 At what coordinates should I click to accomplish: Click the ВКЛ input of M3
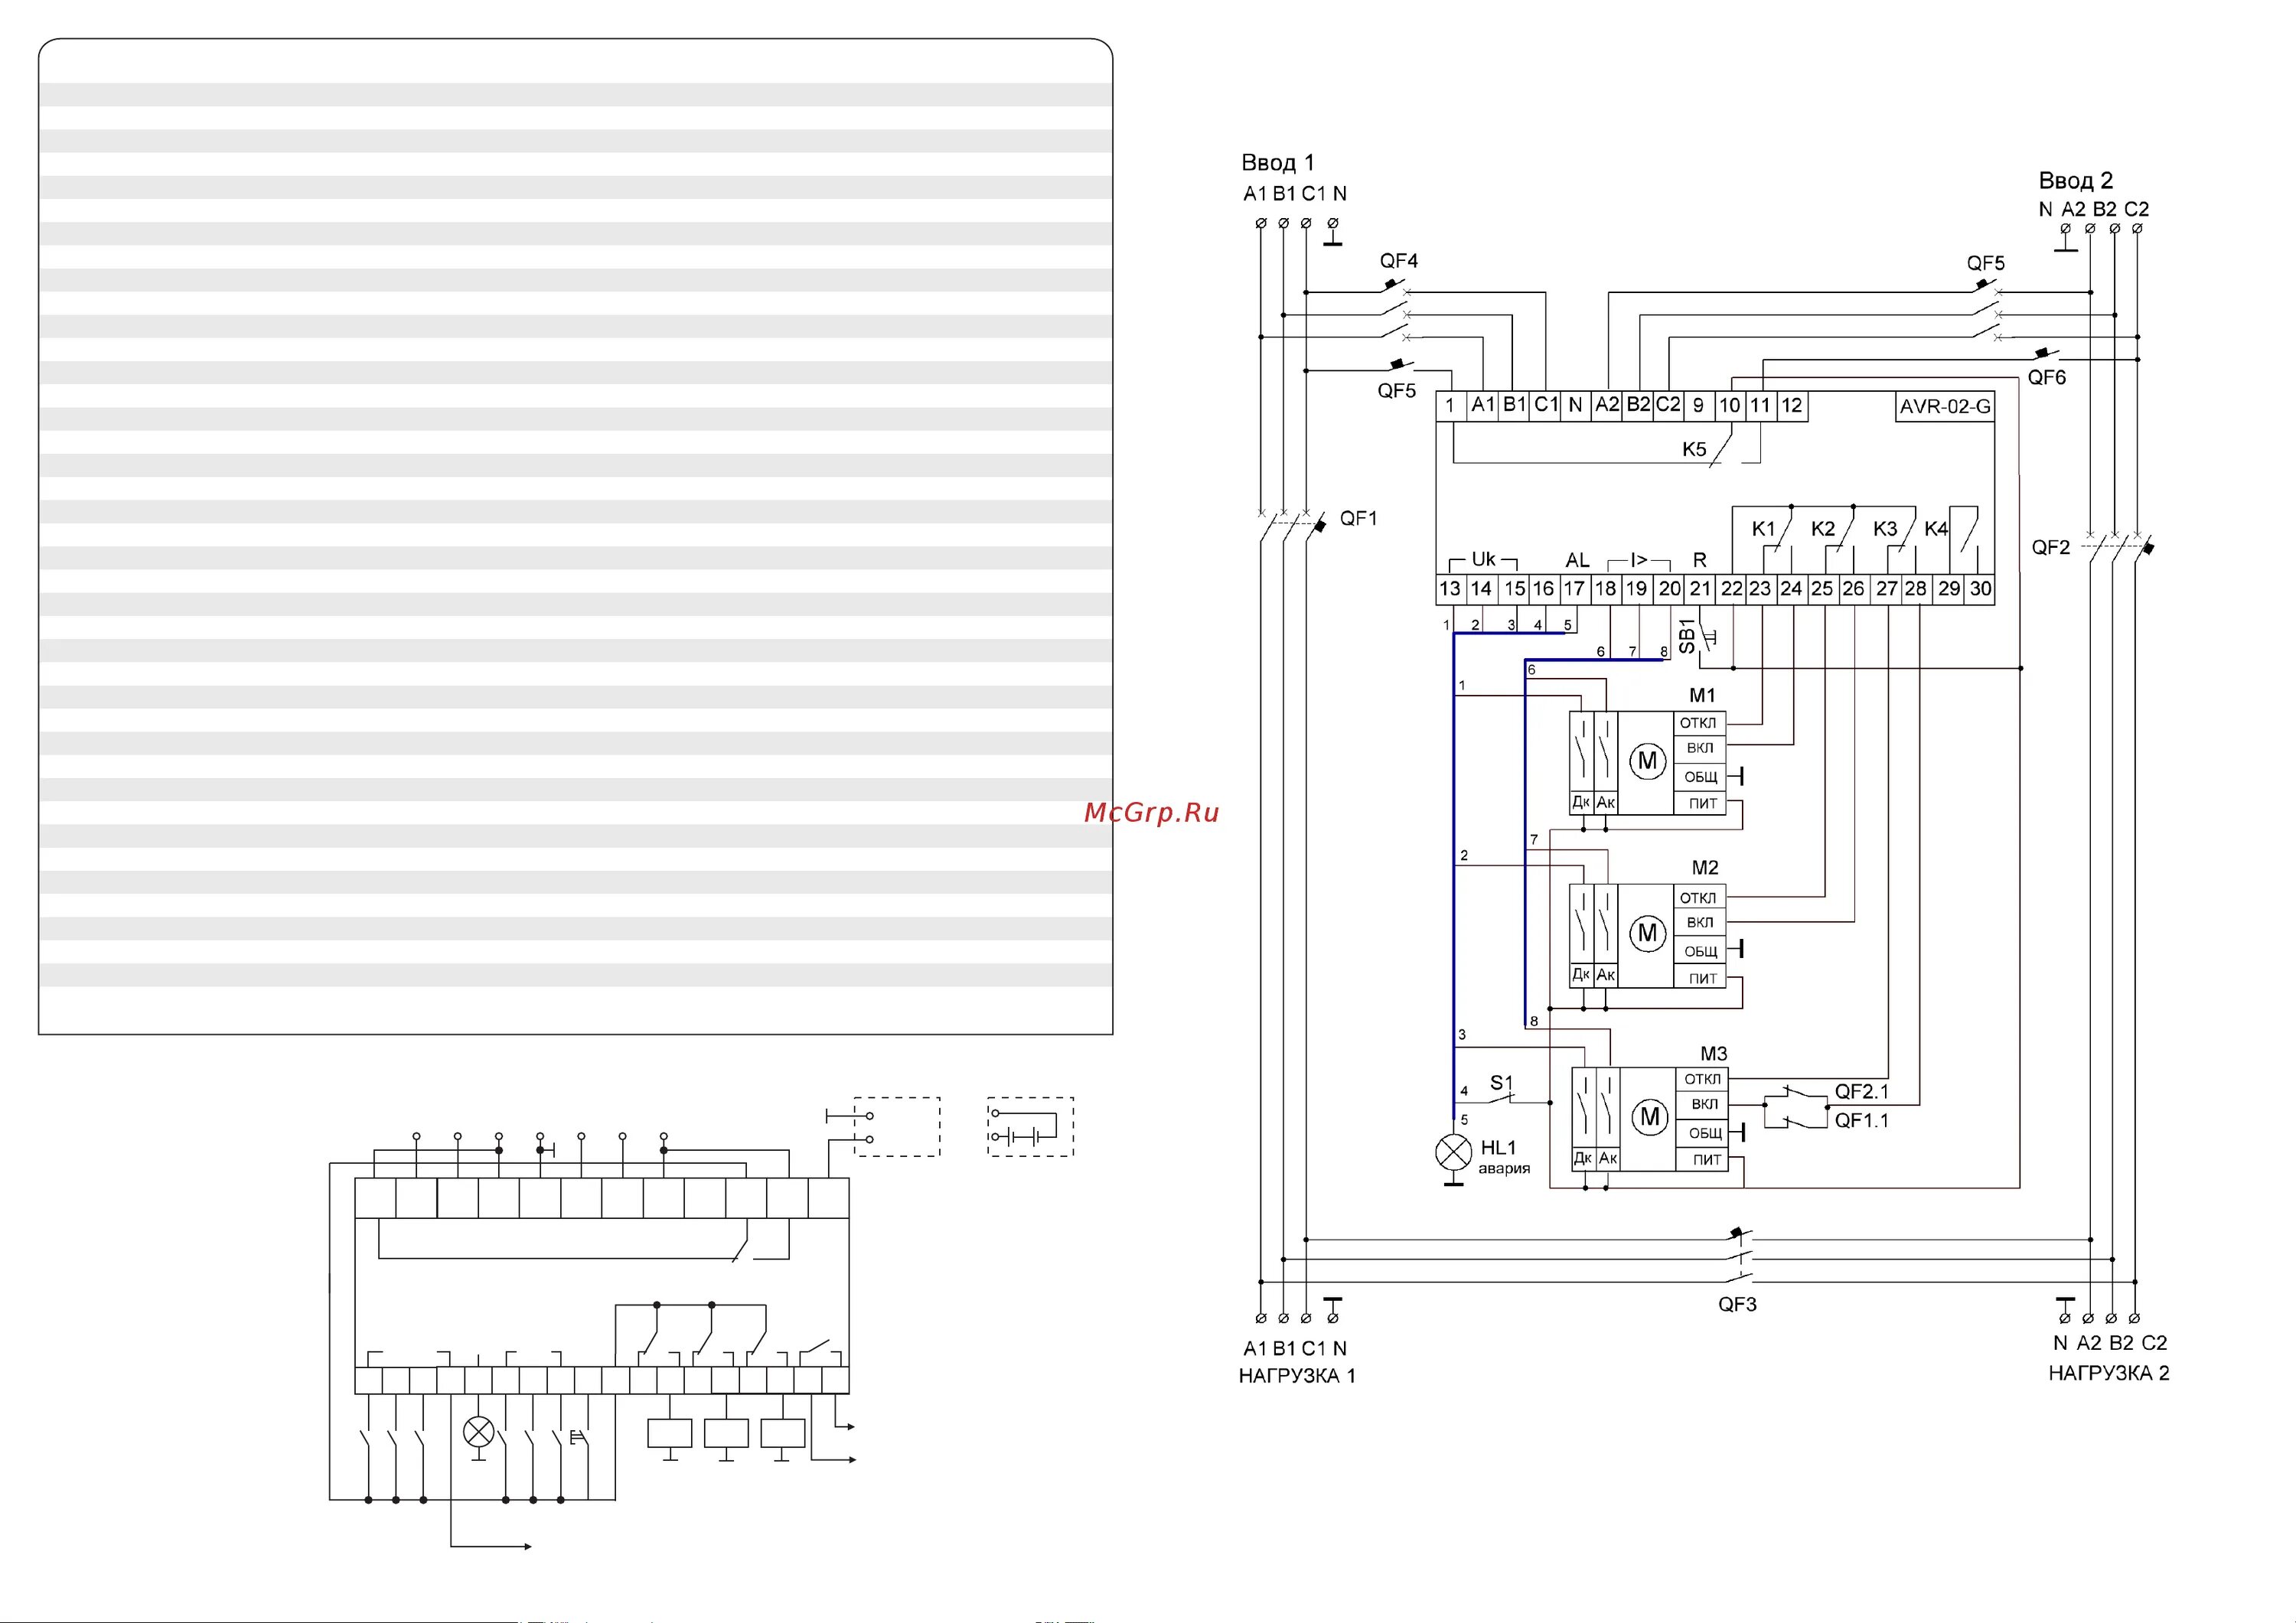pyautogui.click(x=1704, y=1104)
